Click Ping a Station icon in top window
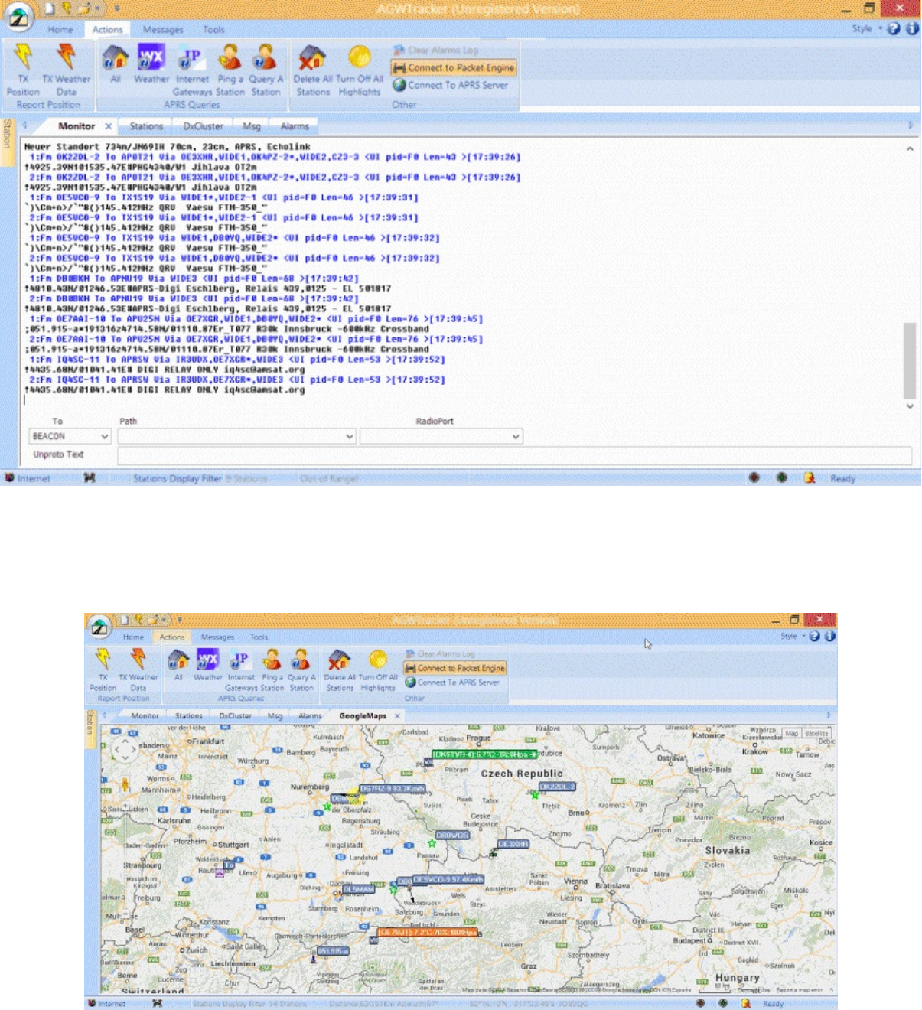The width and height of the screenshot is (922, 1010). coord(230,57)
